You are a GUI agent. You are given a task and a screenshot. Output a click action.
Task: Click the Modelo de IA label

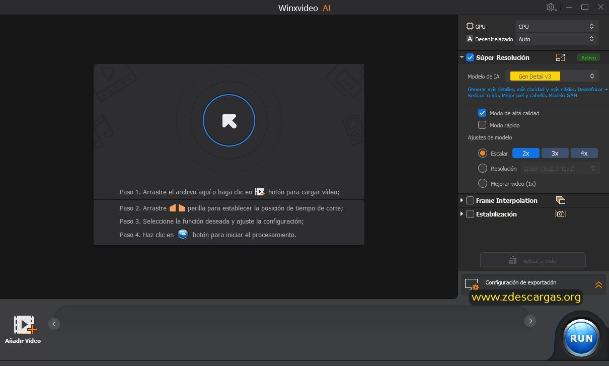pyautogui.click(x=483, y=77)
